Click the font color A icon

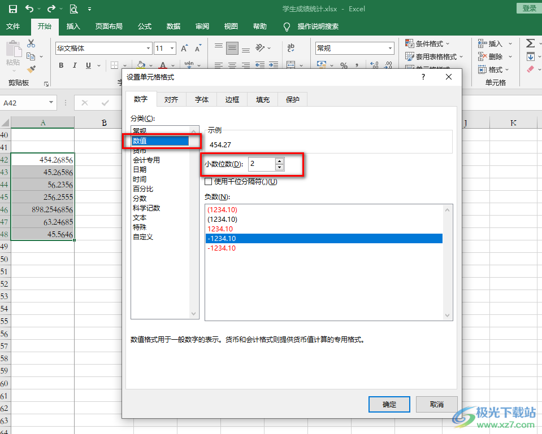[x=163, y=65]
